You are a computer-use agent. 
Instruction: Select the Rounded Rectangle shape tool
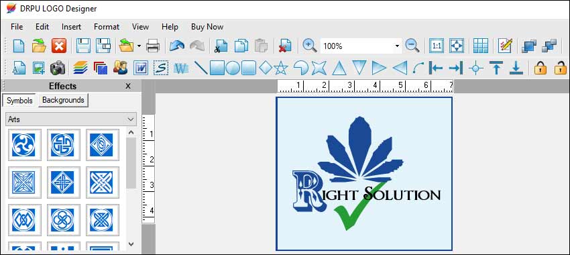(249, 68)
